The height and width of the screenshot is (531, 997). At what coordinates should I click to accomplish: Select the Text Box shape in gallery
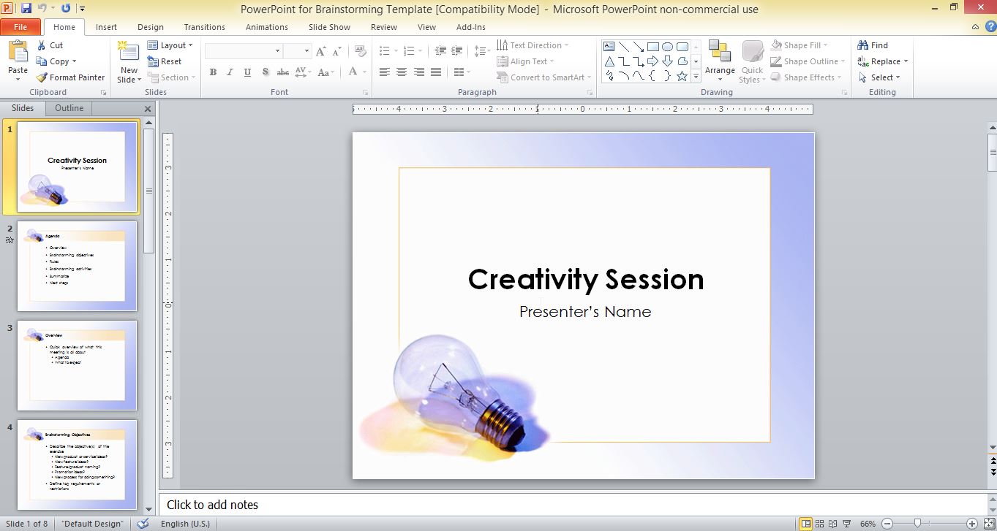pos(609,46)
